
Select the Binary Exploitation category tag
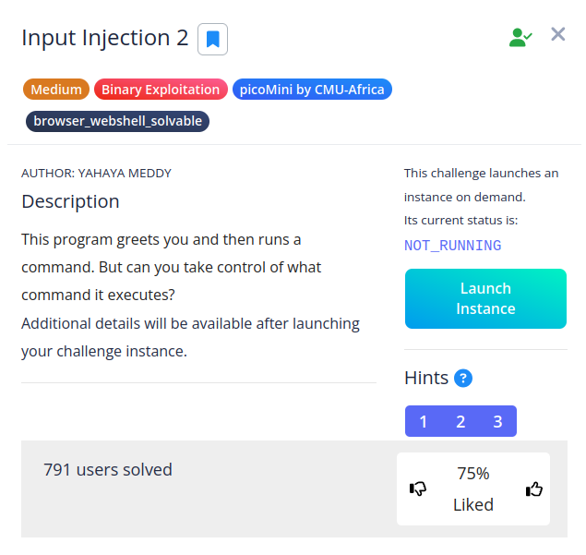pos(161,90)
